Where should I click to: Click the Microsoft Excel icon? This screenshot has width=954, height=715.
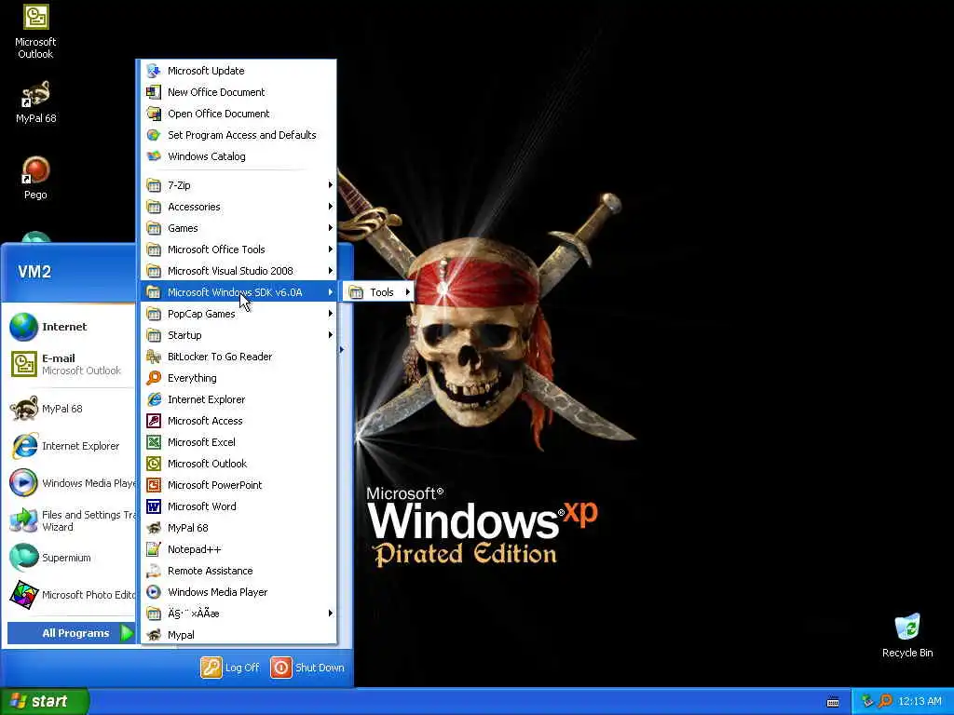click(154, 442)
